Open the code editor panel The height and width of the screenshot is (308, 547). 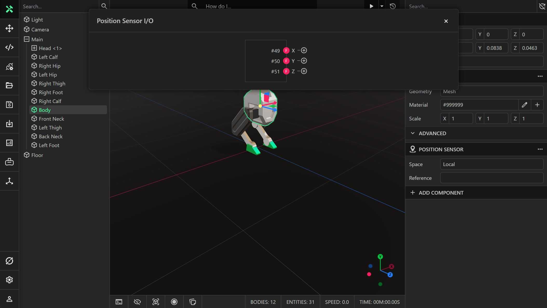10,47
